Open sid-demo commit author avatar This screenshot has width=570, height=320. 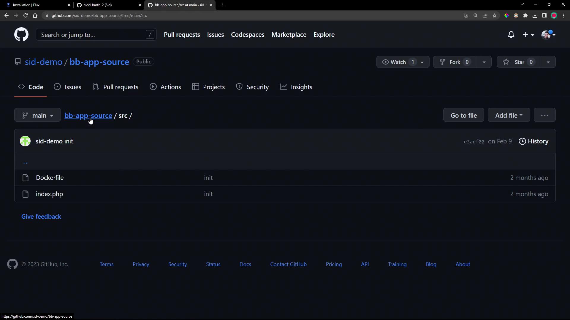click(x=25, y=141)
